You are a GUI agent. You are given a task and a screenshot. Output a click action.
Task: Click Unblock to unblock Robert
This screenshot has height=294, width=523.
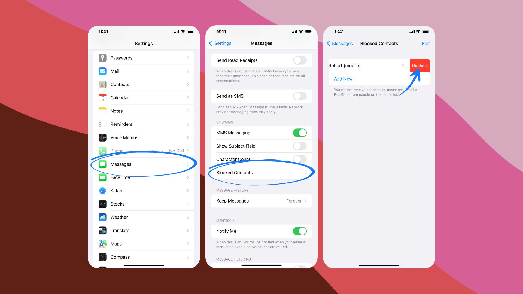tap(418, 65)
